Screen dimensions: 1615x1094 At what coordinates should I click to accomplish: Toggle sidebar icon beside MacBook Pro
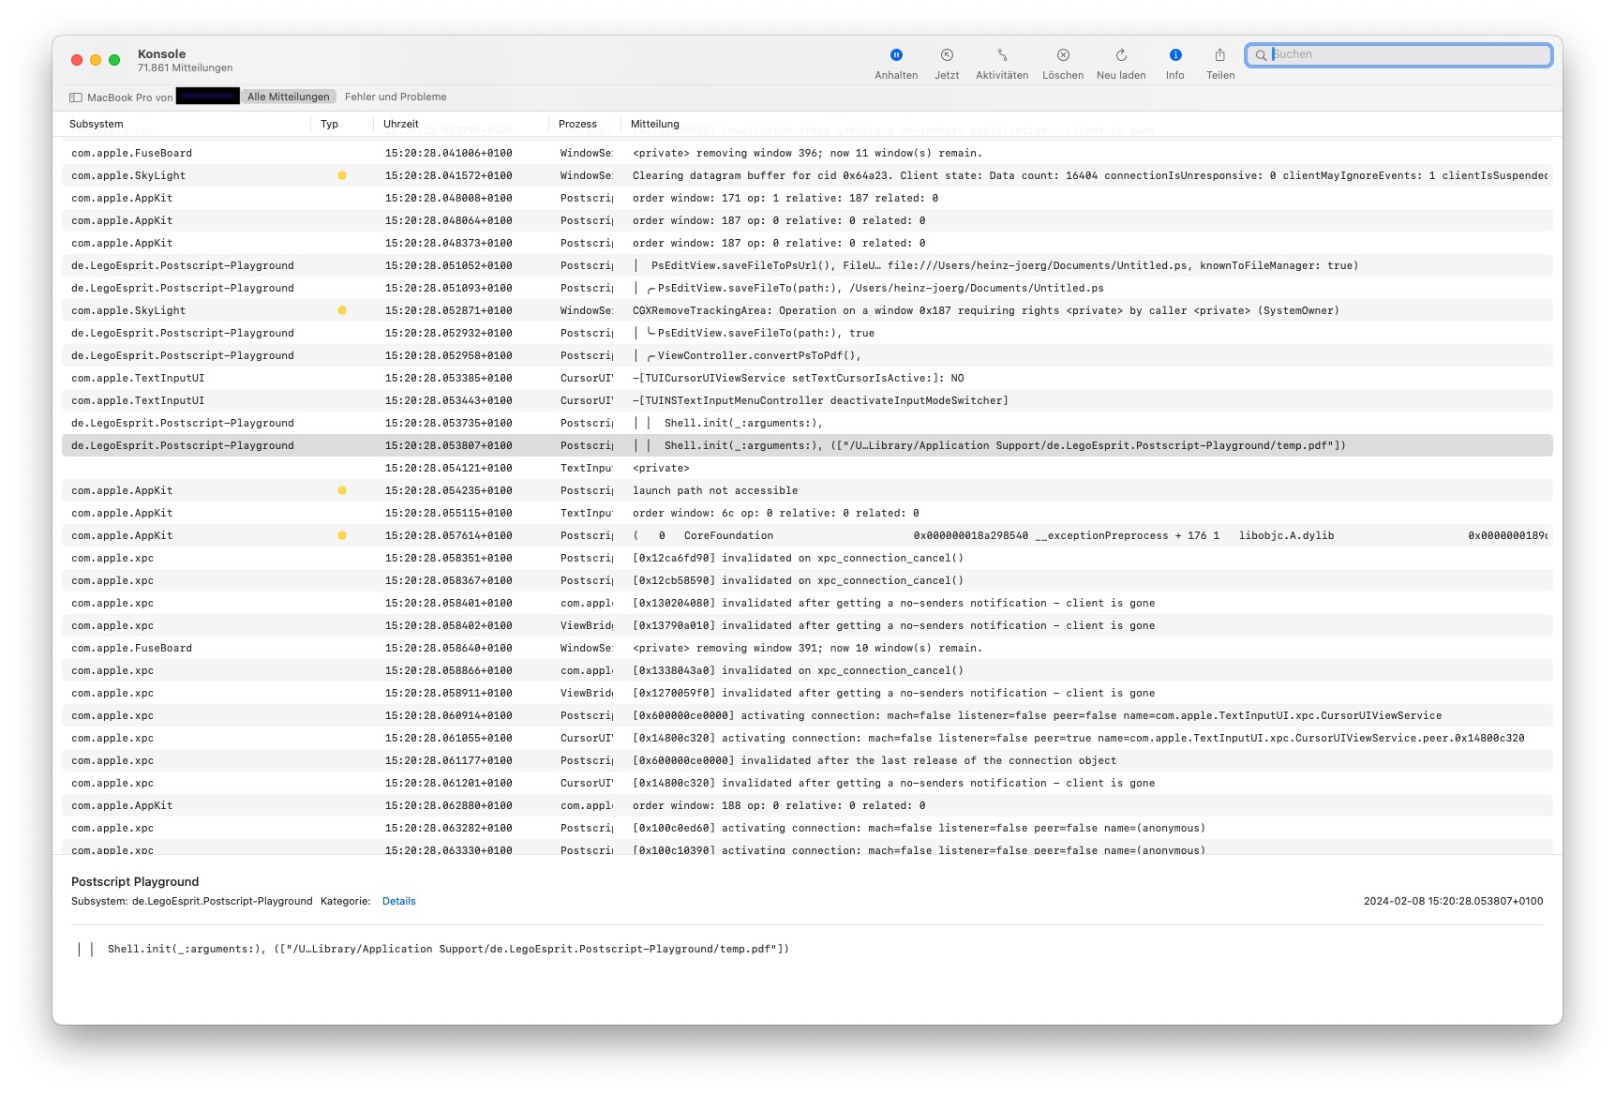(76, 97)
